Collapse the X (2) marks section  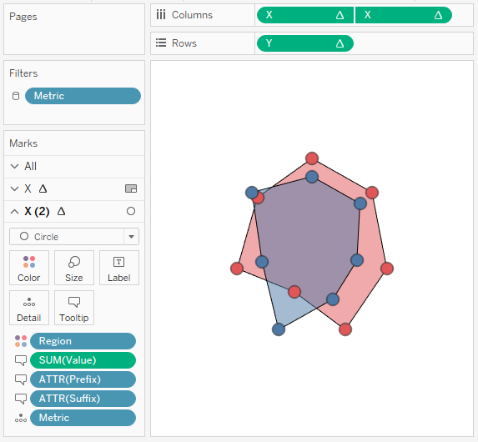coord(14,211)
